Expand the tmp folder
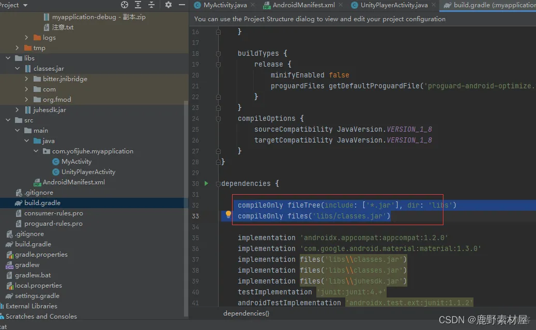This screenshot has height=330, width=536. [x=18, y=48]
